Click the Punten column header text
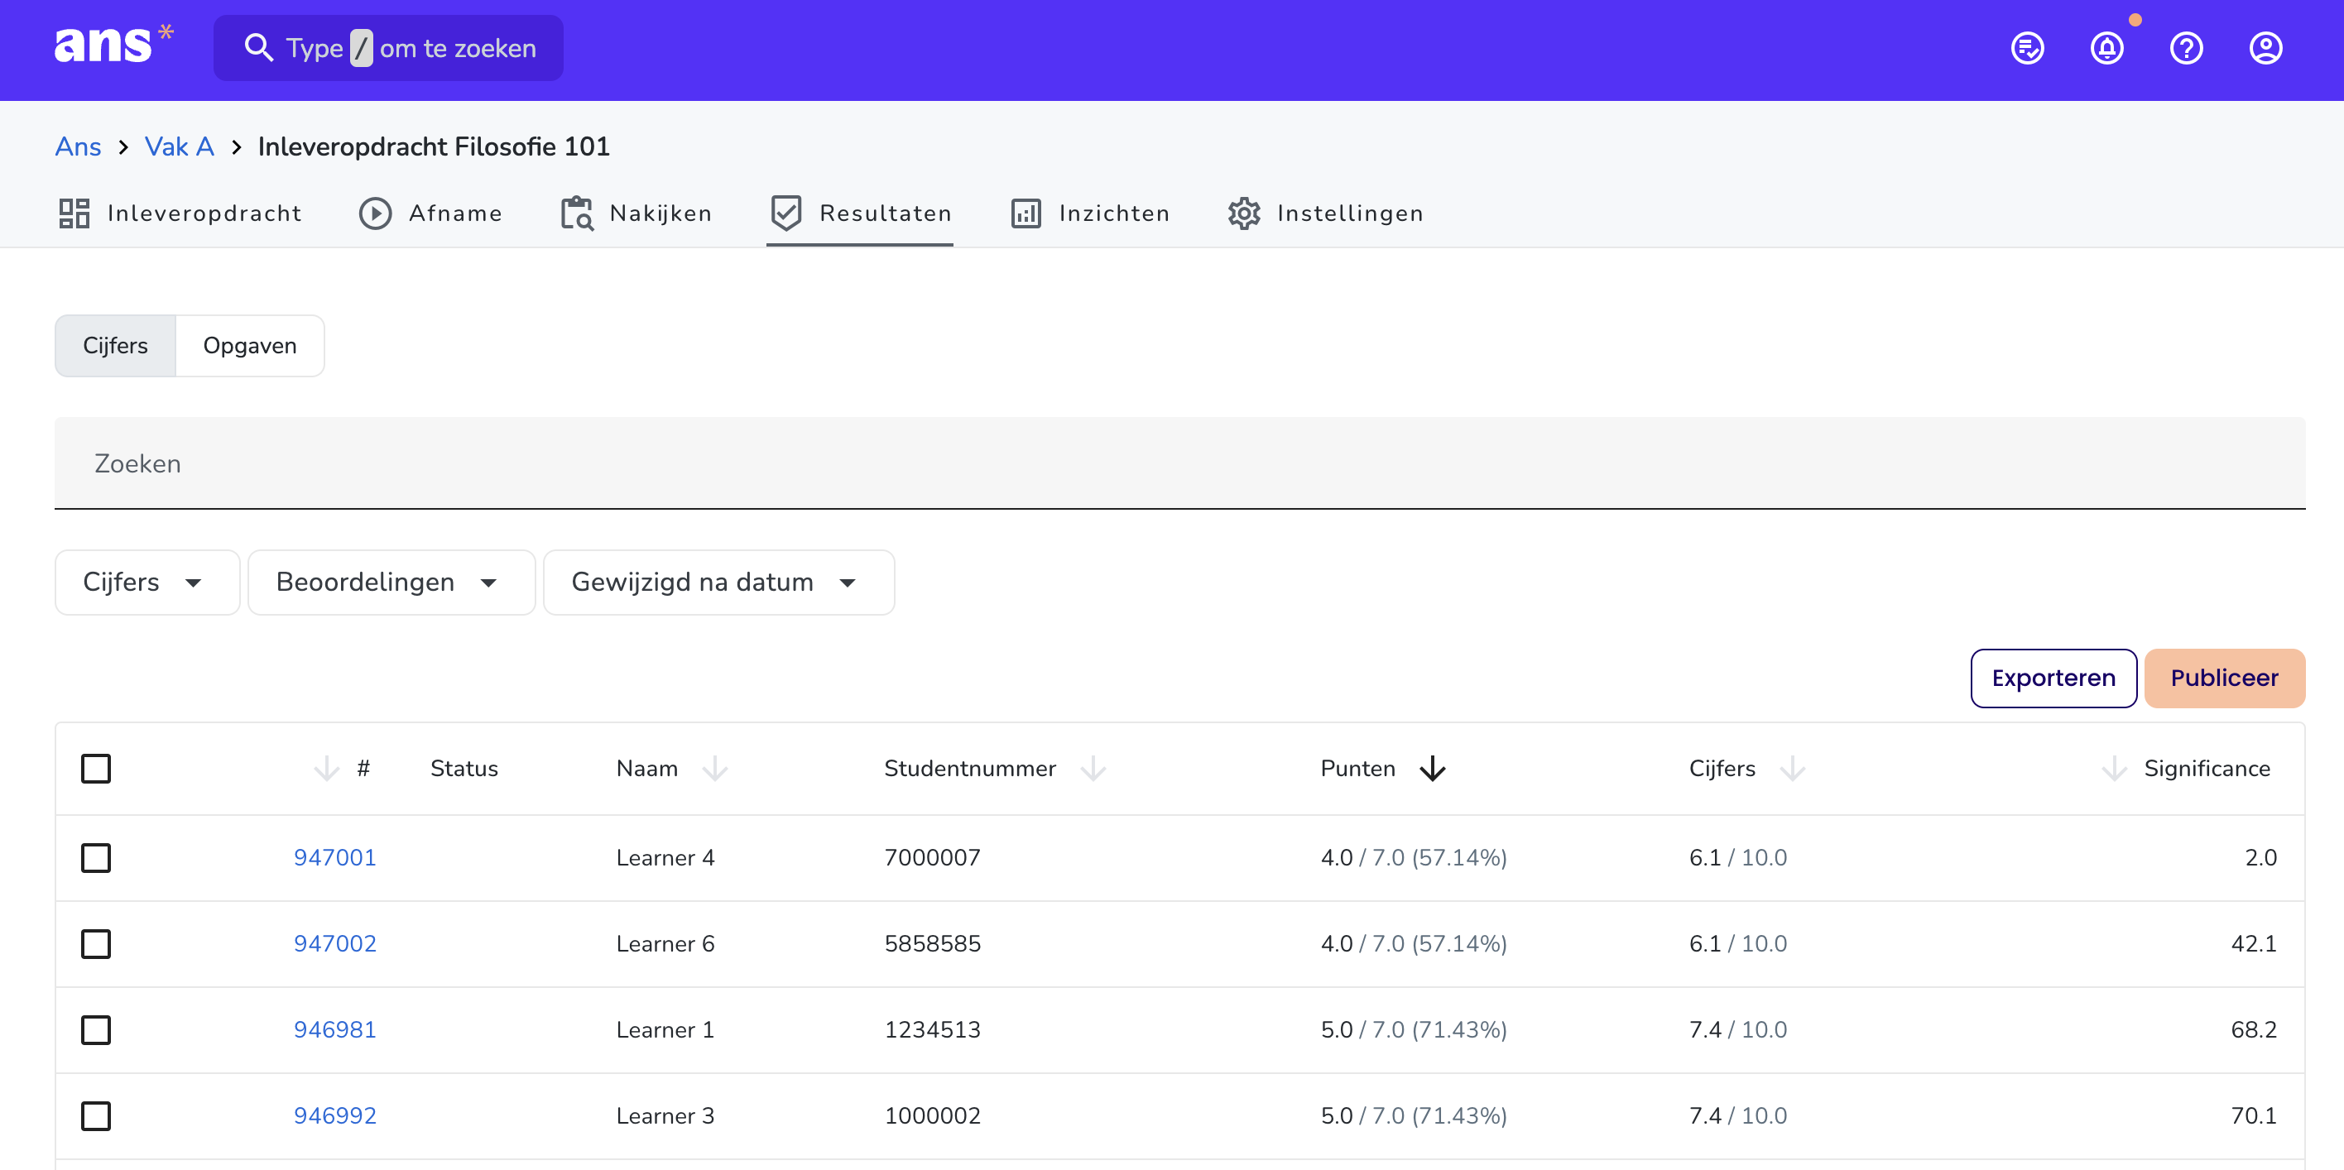This screenshot has height=1170, width=2344. 1357,769
